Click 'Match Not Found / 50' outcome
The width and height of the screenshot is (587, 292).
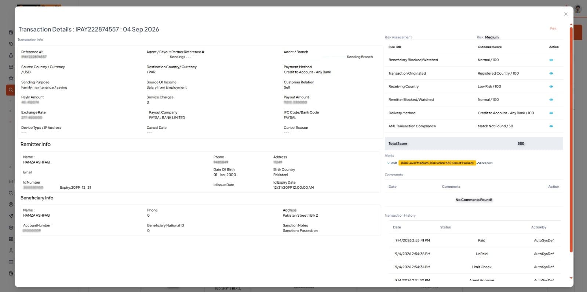(495, 126)
